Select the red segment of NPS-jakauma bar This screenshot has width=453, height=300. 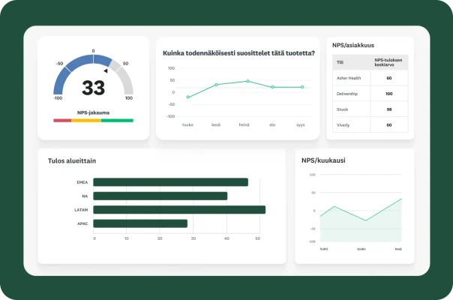coord(62,120)
